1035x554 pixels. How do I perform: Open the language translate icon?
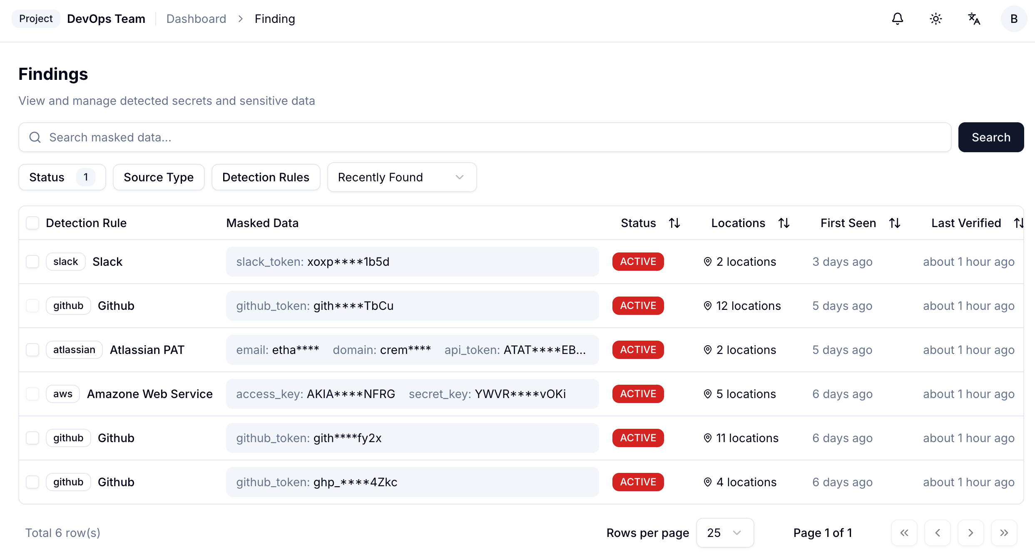[x=974, y=19]
